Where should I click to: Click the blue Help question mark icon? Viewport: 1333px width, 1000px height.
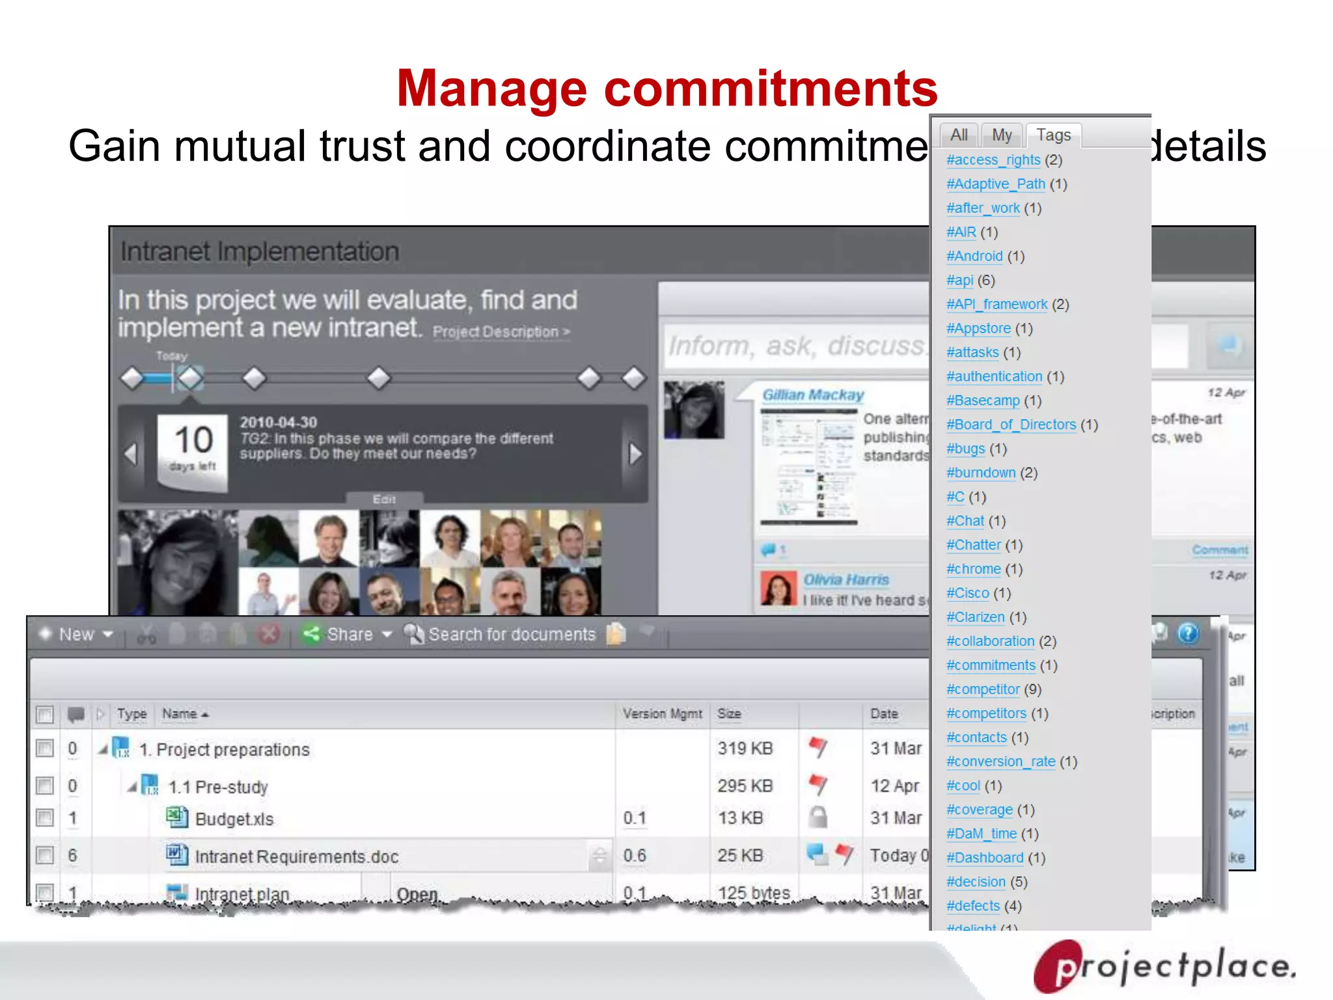pos(1188,633)
